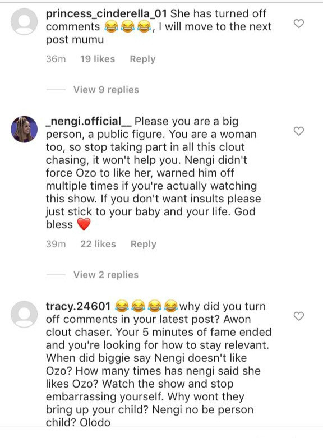Tap the heart beside _nengi.official__'s comment

pos(299,131)
